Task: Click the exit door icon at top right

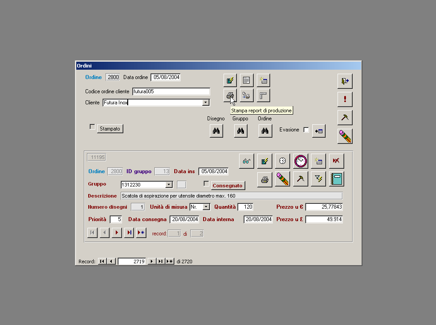Action: [345, 81]
